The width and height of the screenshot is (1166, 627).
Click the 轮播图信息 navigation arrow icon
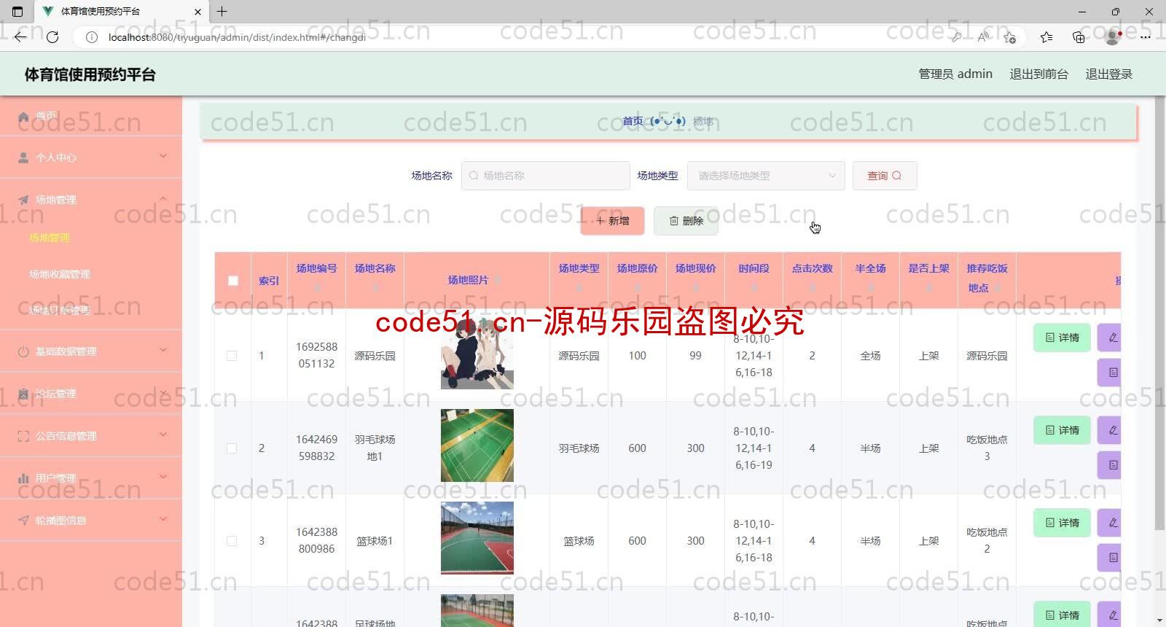tap(23, 521)
